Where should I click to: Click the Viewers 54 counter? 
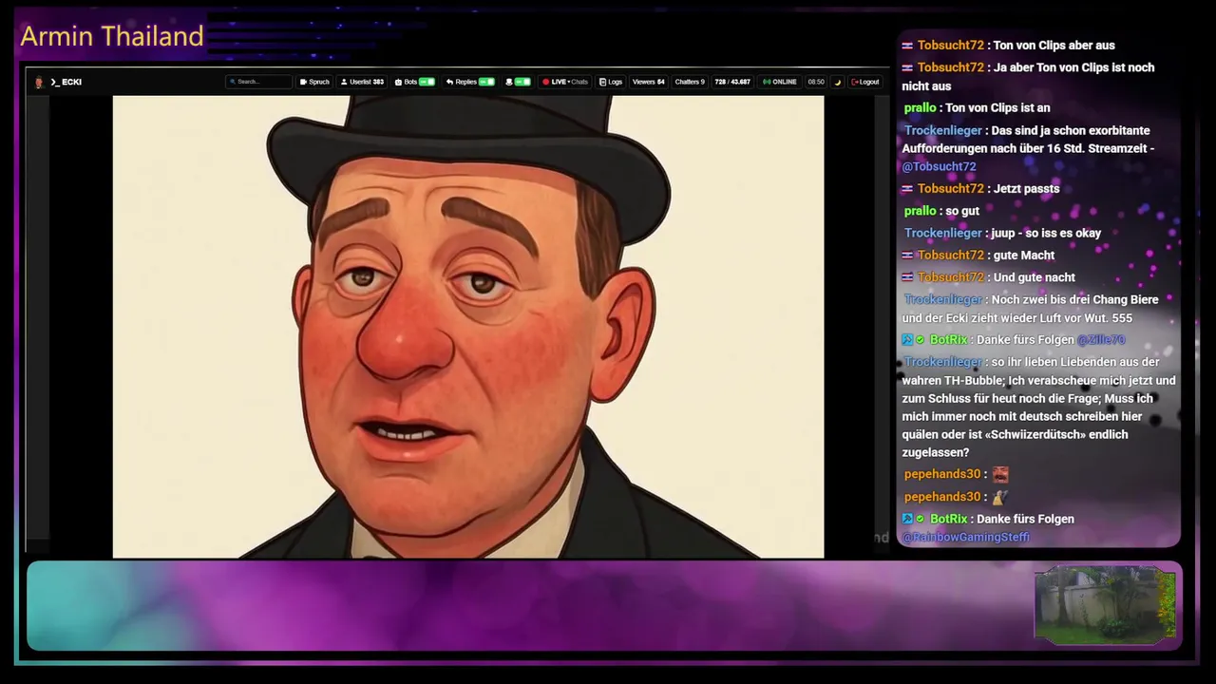[x=649, y=82]
